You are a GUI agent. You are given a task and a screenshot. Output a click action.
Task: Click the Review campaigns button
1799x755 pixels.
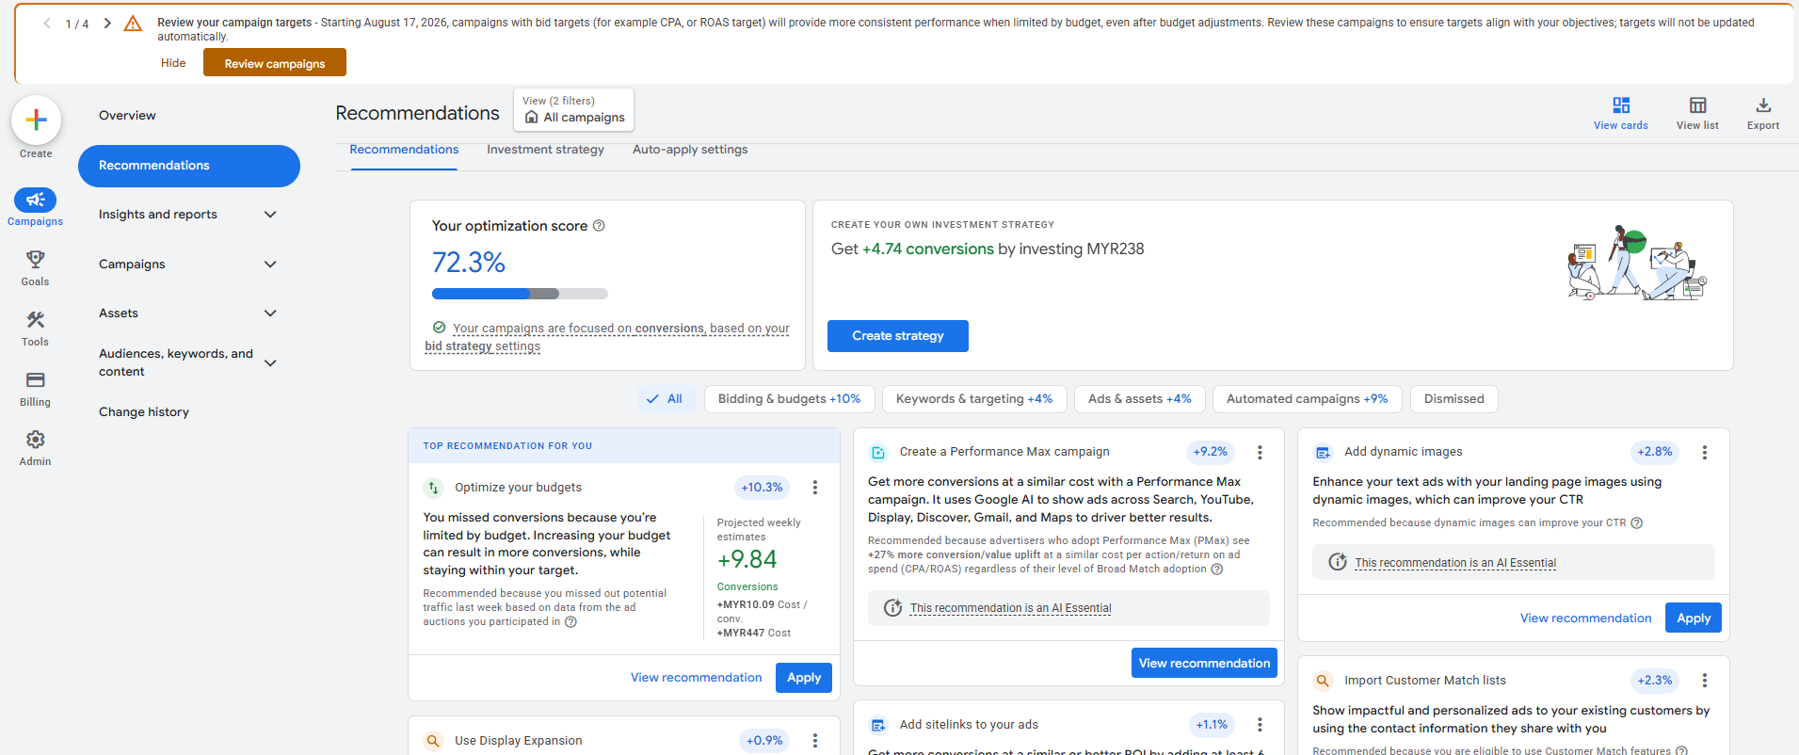pos(275,63)
